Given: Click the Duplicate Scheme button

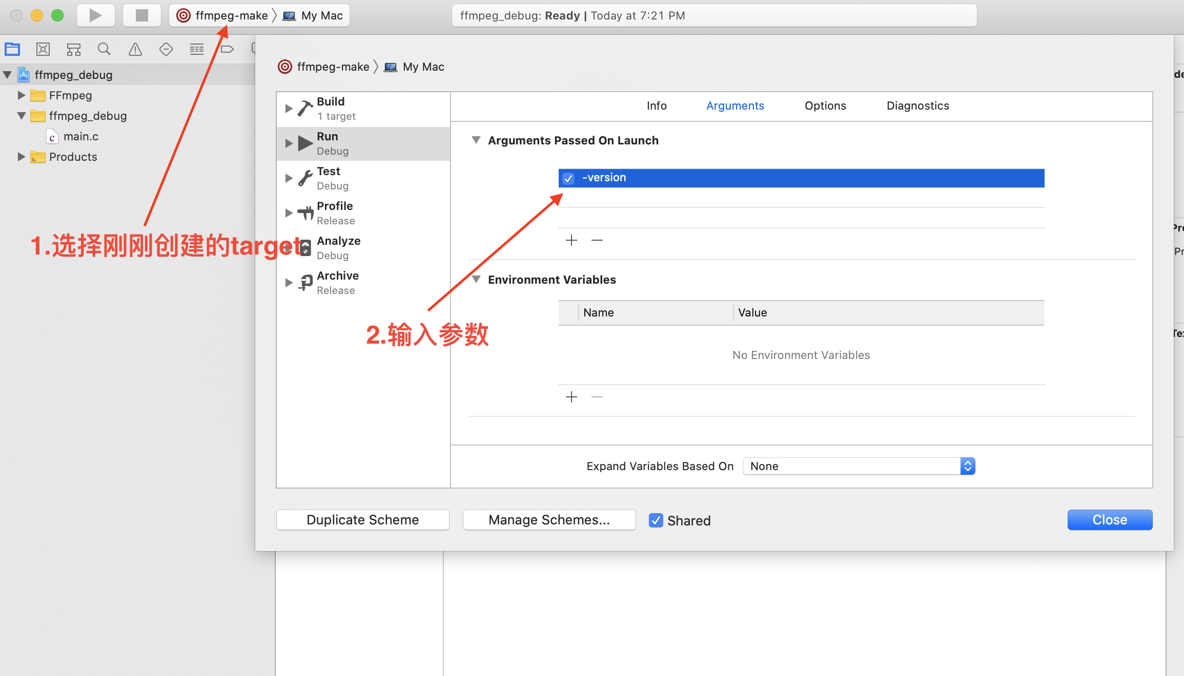Looking at the screenshot, I should (363, 520).
